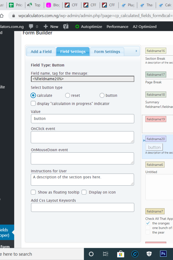Click the Performance menu in admin bar
This screenshot has height=260, width=173.
coord(117,26)
